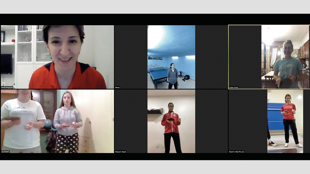Click the television behind Anita Sarjoyan
310x174 pixels.
pyautogui.click(x=6, y=63)
